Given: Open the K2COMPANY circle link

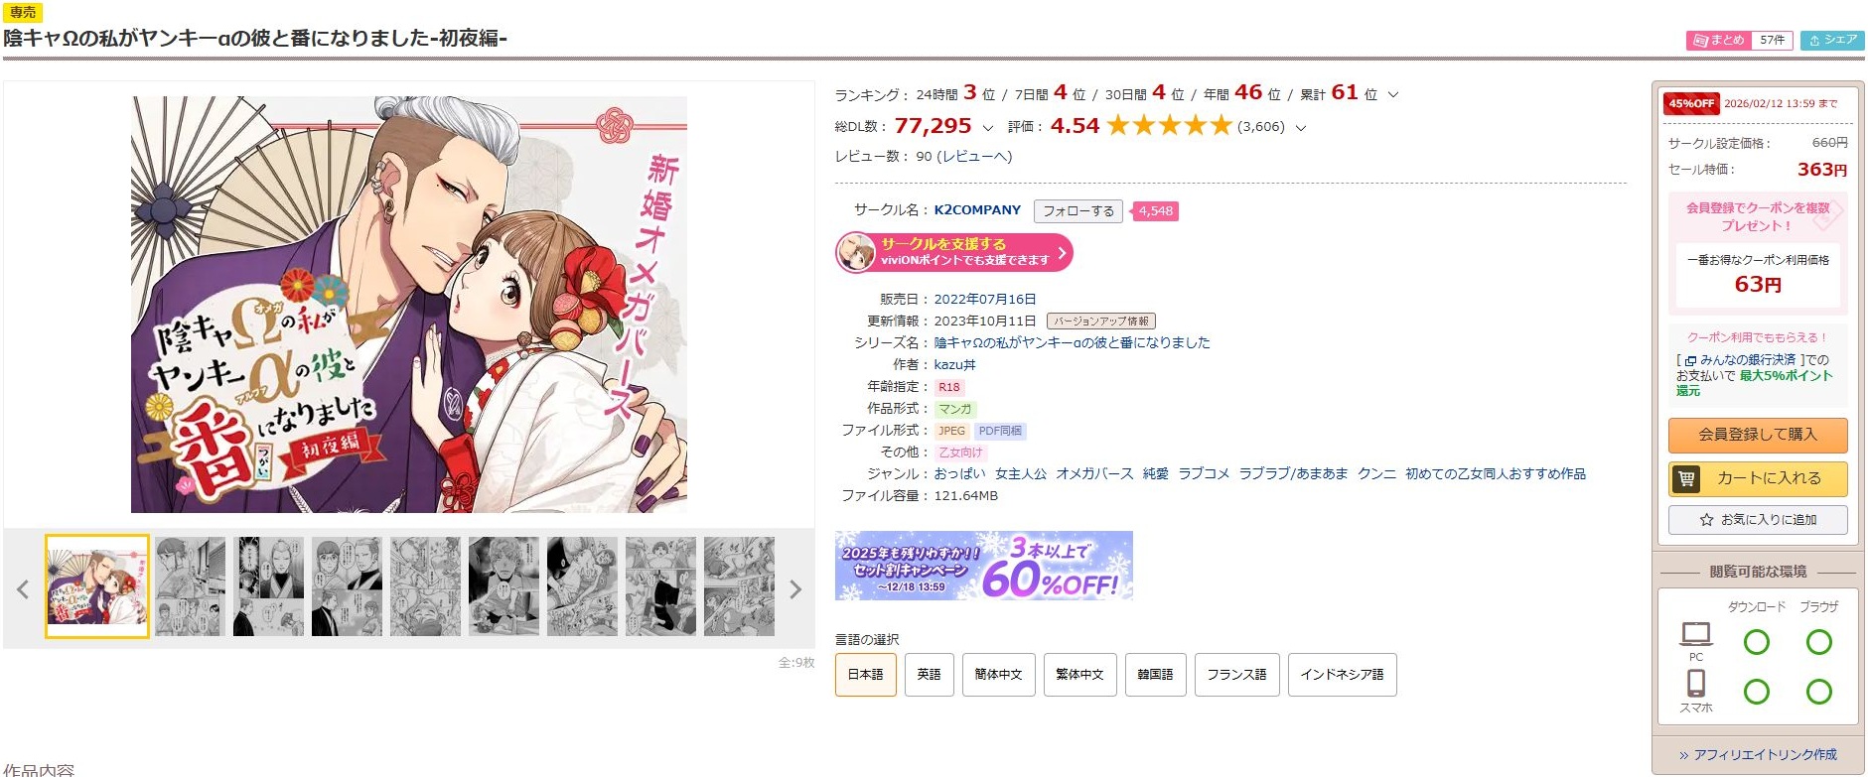Looking at the screenshot, I should click(x=977, y=210).
